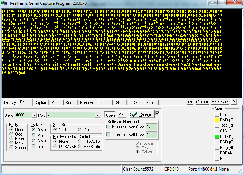Click the Ring (9) status indicator box
This screenshot has height=175, width=244.
pyautogui.click(x=217, y=147)
